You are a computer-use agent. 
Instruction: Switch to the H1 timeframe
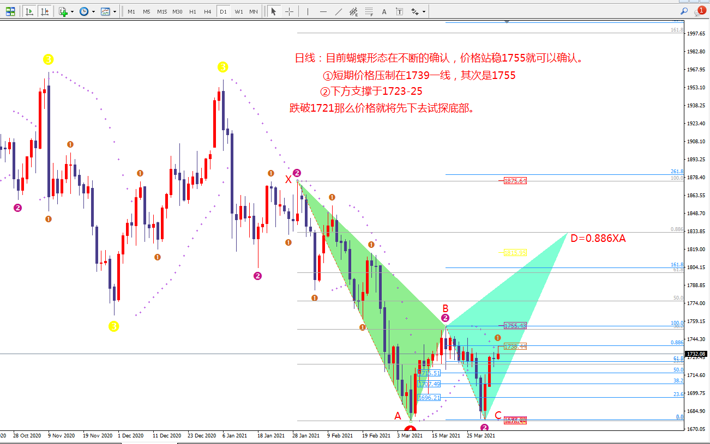point(192,11)
